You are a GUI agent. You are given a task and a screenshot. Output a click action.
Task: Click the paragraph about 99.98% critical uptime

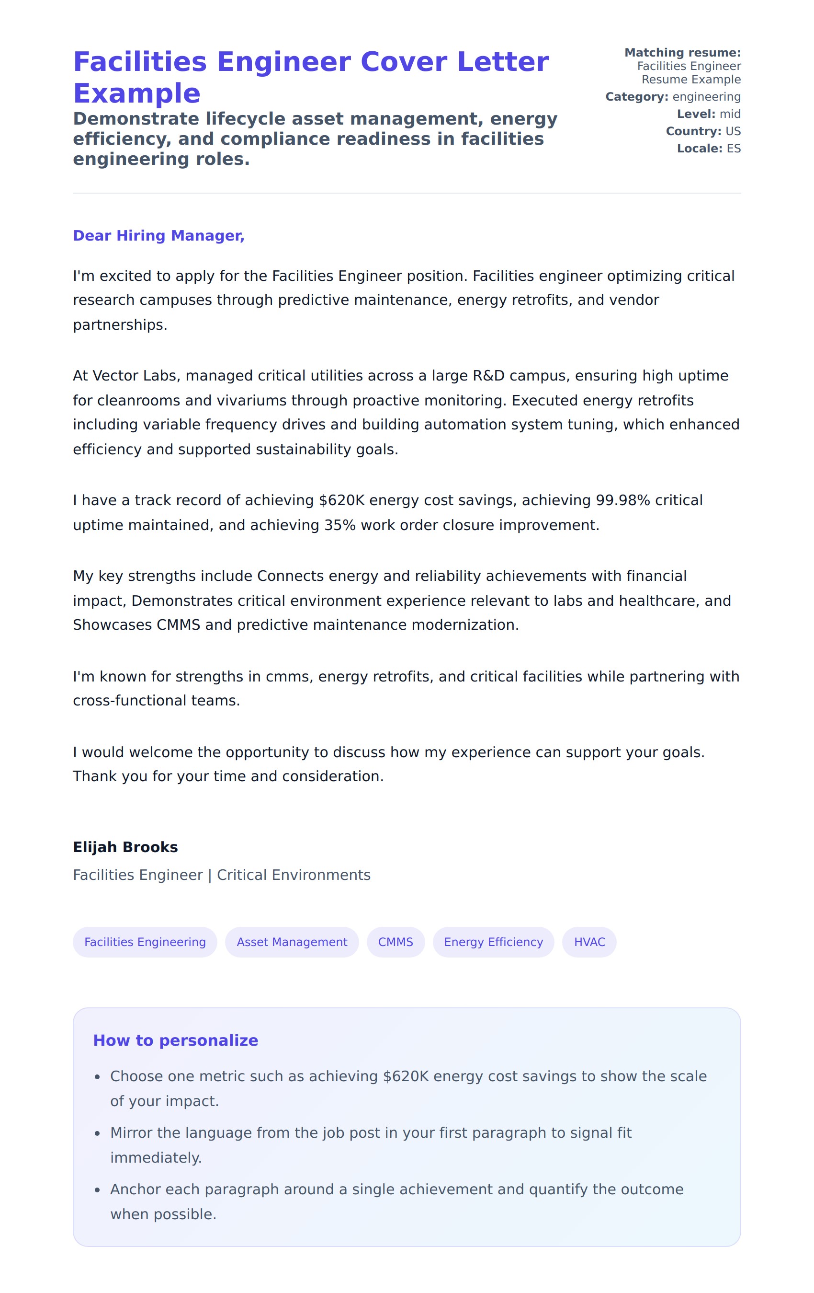coord(387,512)
